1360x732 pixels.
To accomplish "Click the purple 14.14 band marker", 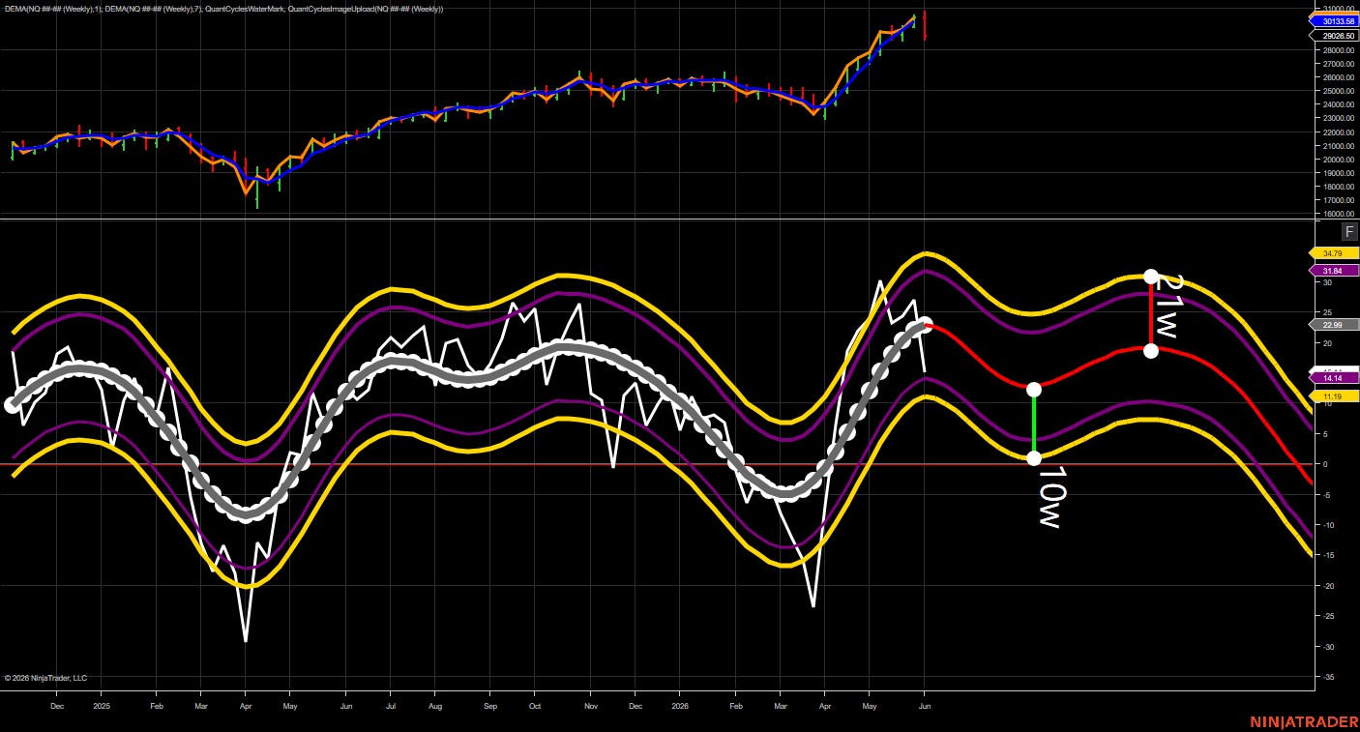I will coord(1333,378).
